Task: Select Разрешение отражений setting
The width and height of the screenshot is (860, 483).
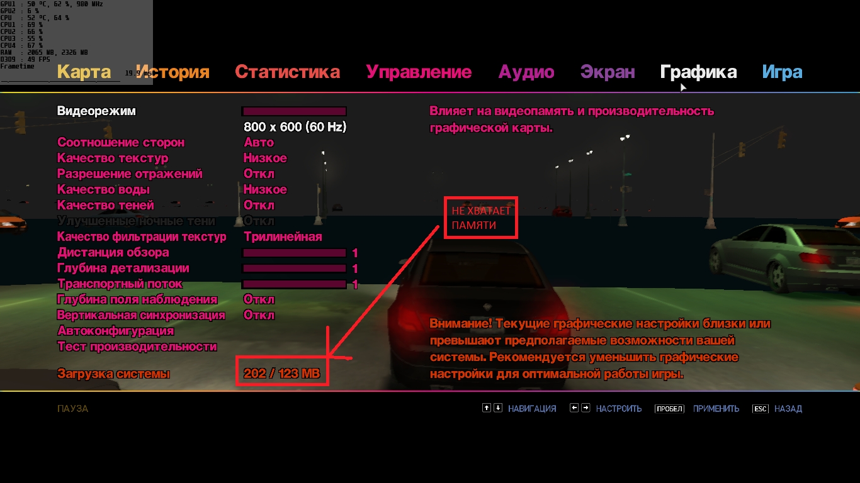Action: coord(130,174)
